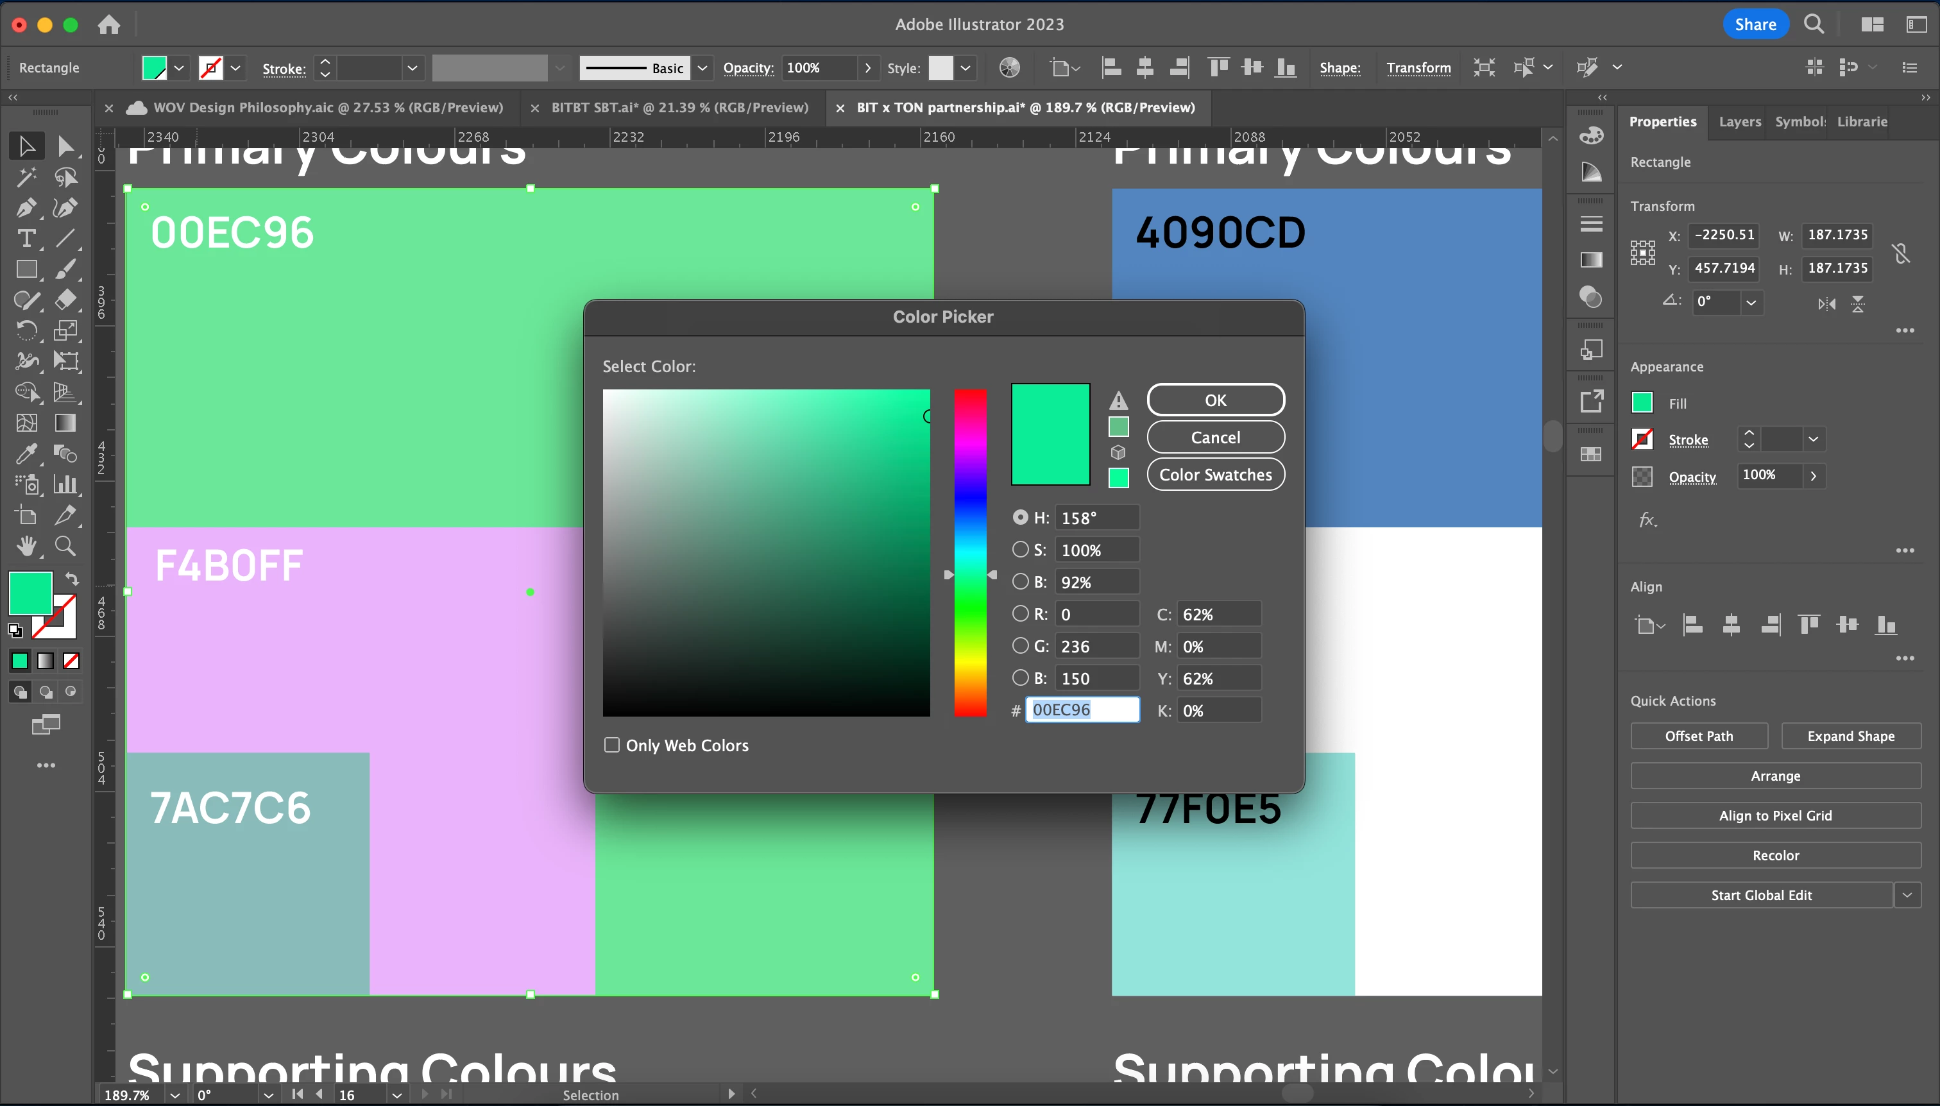Select the S saturation radio button
1940x1106 pixels.
(x=1020, y=549)
